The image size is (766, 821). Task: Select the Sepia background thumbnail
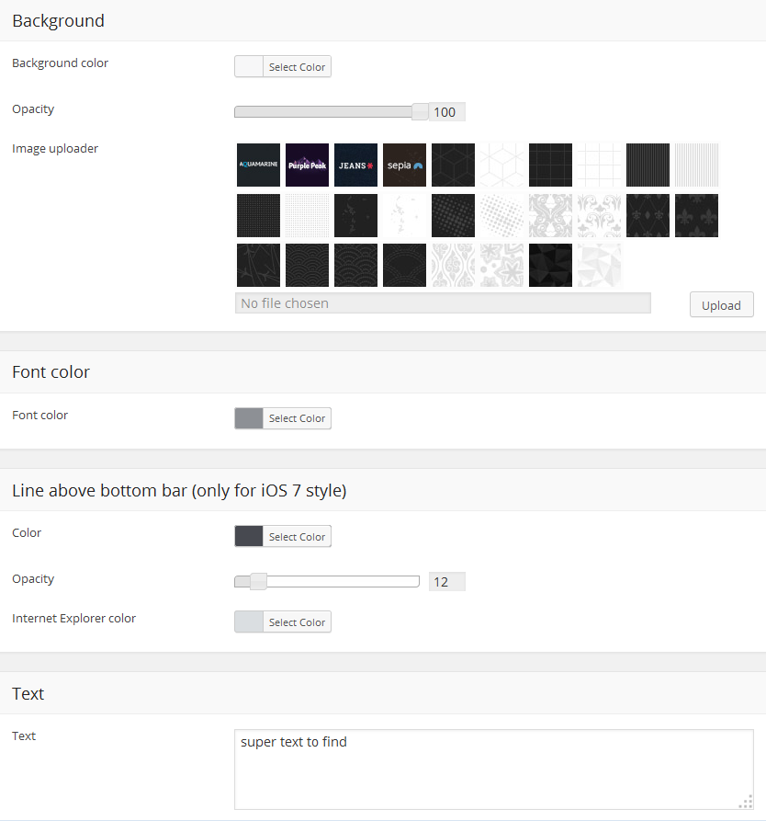[404, 165]
